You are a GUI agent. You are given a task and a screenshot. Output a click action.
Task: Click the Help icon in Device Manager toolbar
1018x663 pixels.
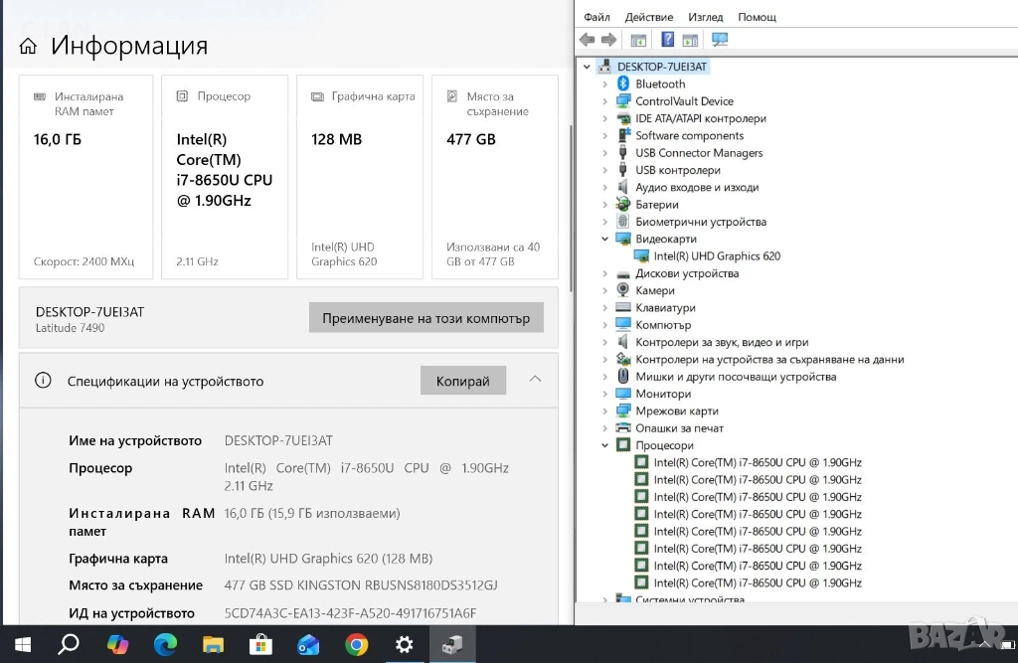(667, 40)
